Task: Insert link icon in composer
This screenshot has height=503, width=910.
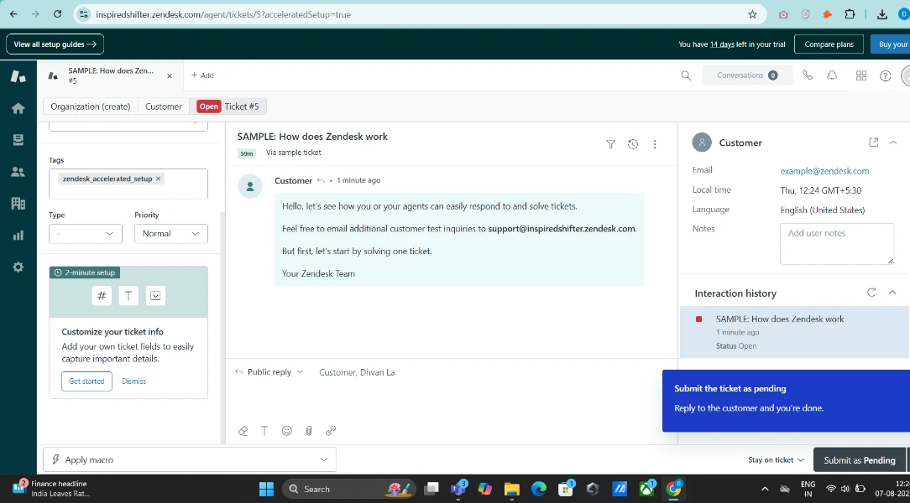Action: coord(331,431)
